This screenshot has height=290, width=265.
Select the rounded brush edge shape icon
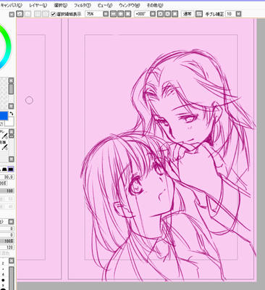[4, 169]
